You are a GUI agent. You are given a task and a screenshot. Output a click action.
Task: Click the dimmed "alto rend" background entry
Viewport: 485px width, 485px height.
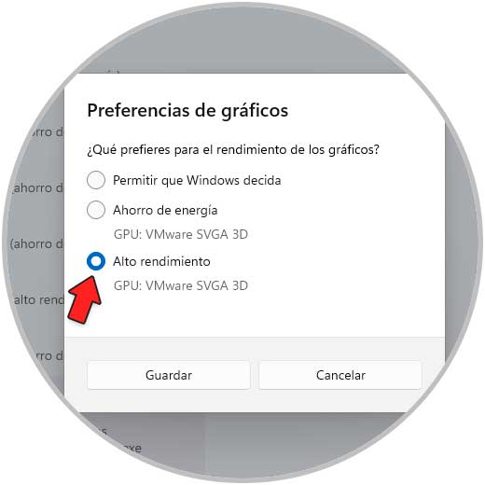point(39,300)
